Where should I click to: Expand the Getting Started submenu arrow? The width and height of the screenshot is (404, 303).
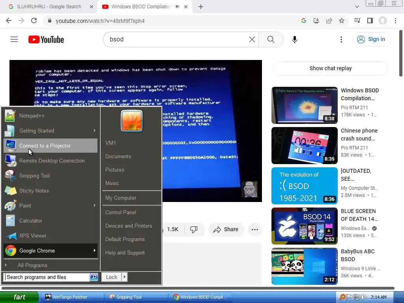point(95,131)
